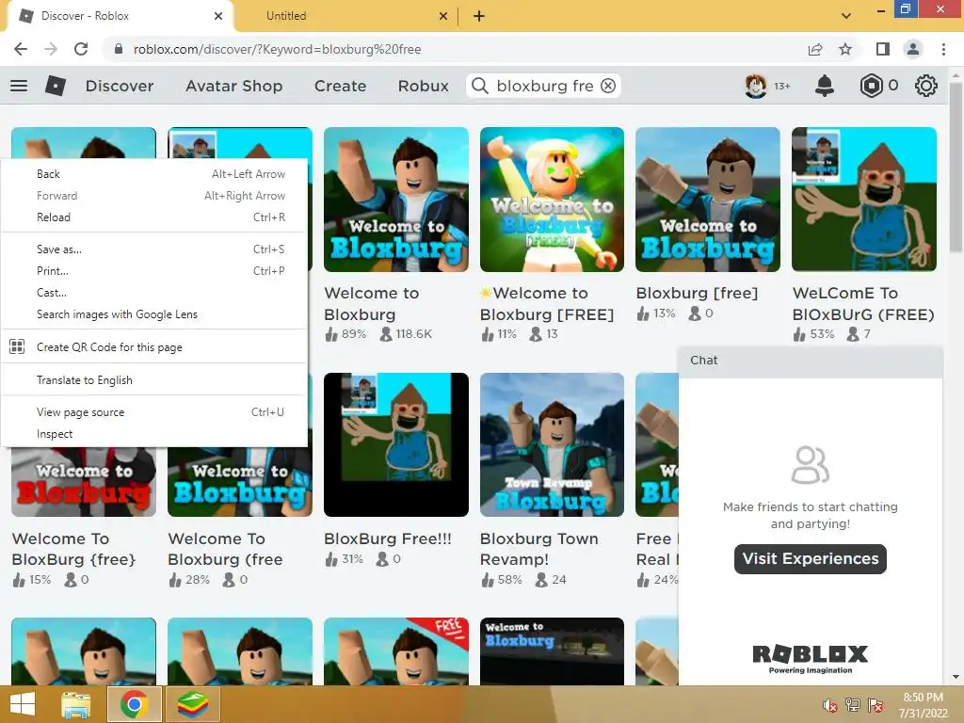This screenshot has height=723, width=964.
Task: Open a new tab with plus icon
Action: pos(479,16)
